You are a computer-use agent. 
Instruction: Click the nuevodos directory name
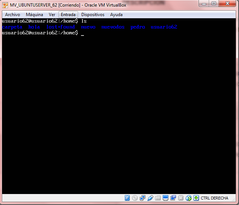coord(113,27)
